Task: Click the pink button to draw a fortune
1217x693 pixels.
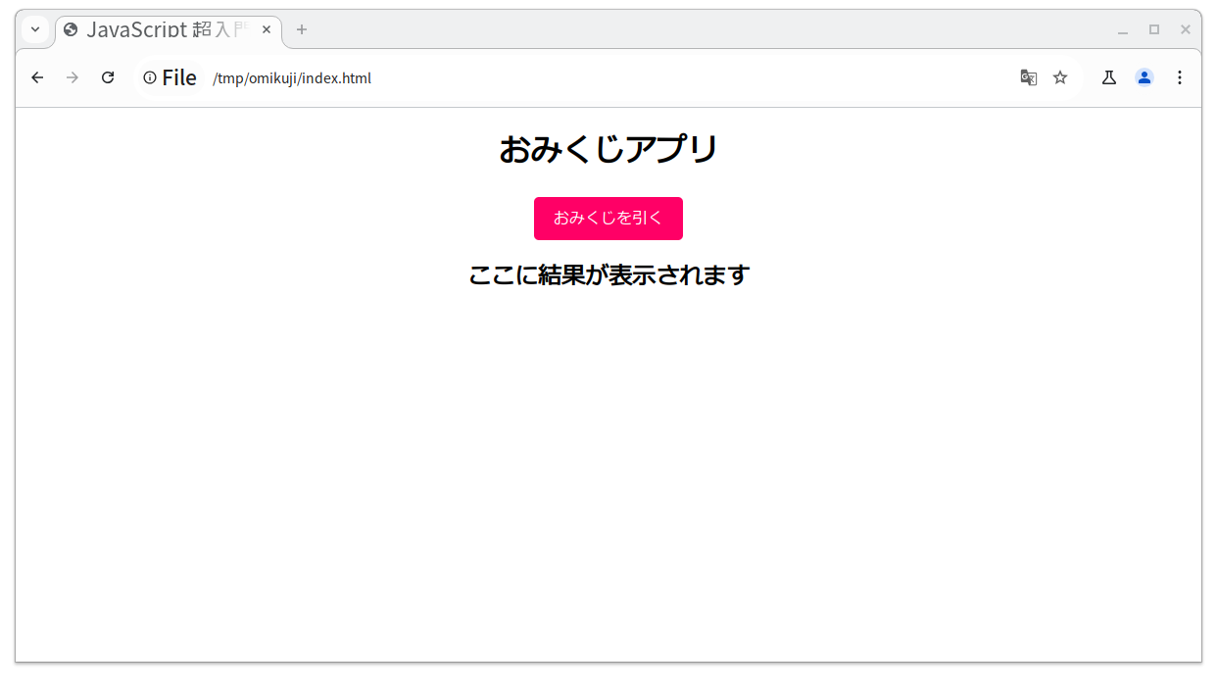Action: click(x=608, y=218)
